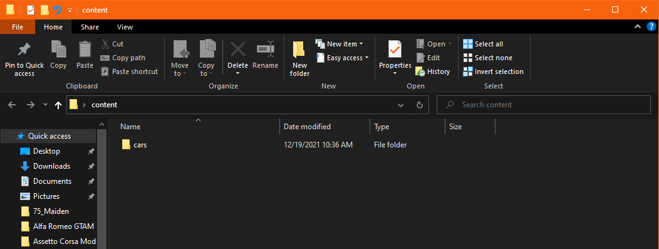The height and width of the screenshot is (249, 659).
Task: Click Select all
Action: coord(483,44)
